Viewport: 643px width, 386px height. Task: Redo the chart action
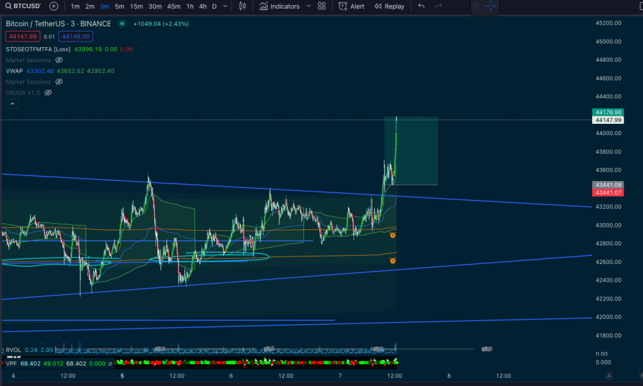coord(439,6)
